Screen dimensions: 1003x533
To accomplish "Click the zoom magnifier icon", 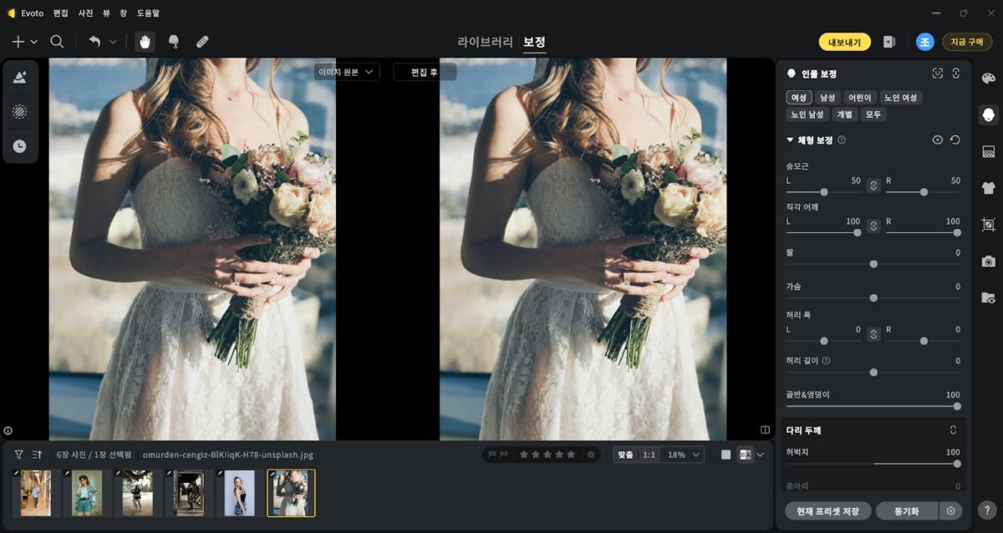I will 57,42.
